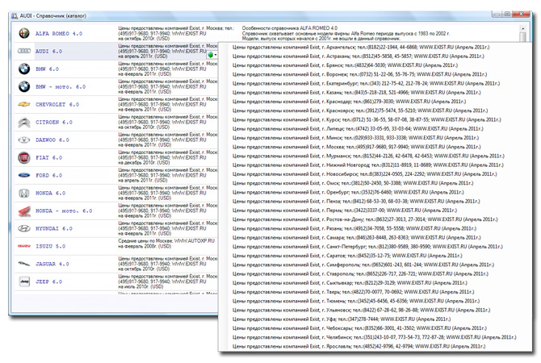Click the Citroen chevrons logo
Viewport: 541px width, 363px height.
click(23, 122)
